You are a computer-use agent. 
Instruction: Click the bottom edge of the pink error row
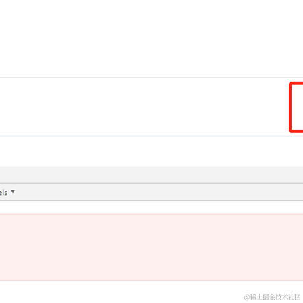click(x=151, y=281)
